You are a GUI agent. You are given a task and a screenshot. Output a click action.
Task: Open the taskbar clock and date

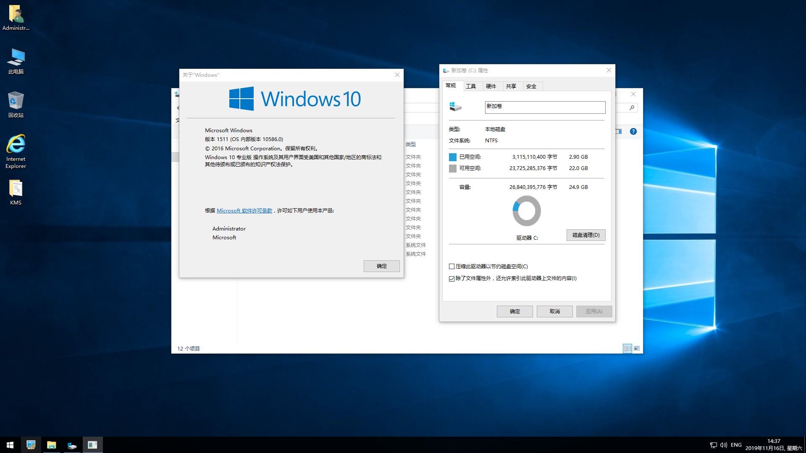pos(773,445)
